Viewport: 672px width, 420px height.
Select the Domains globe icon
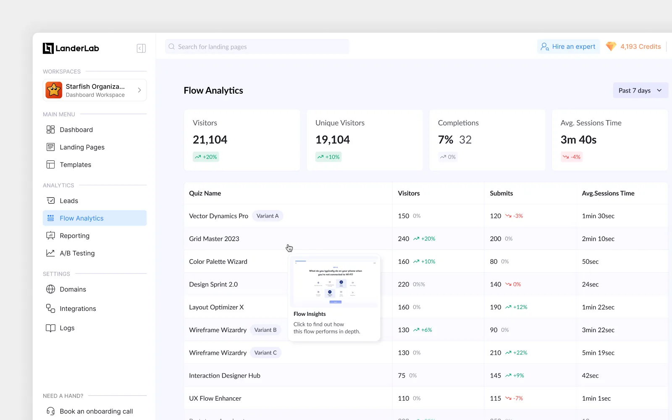pyautogui.click(x=50, y=289)
